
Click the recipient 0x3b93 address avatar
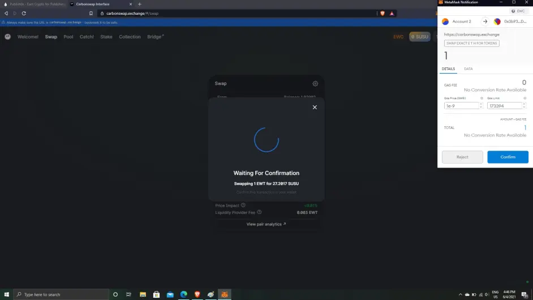point(497,22)
